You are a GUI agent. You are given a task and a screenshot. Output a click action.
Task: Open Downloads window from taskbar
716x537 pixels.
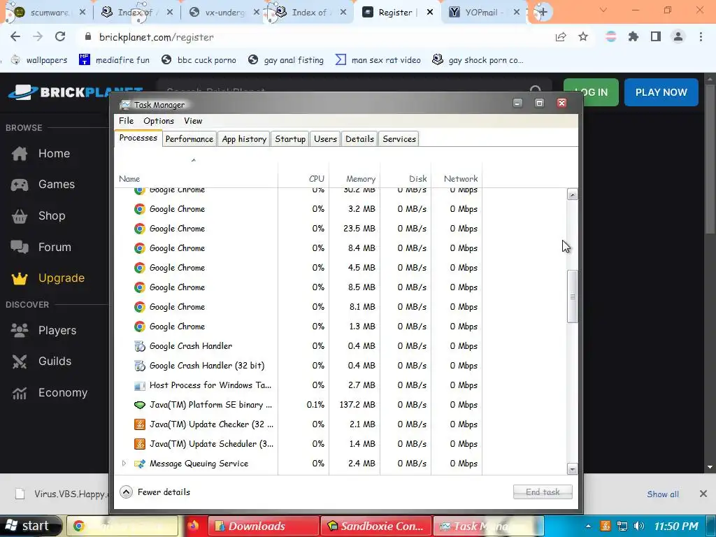click(x=264, y=526)
